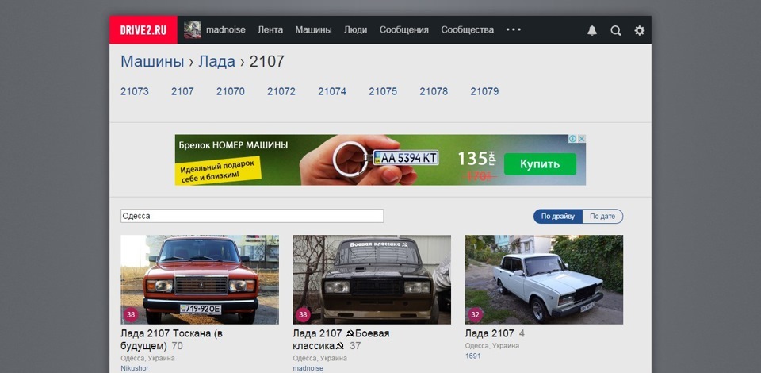Open madnoise profile avatar

(x=192, y=30)
